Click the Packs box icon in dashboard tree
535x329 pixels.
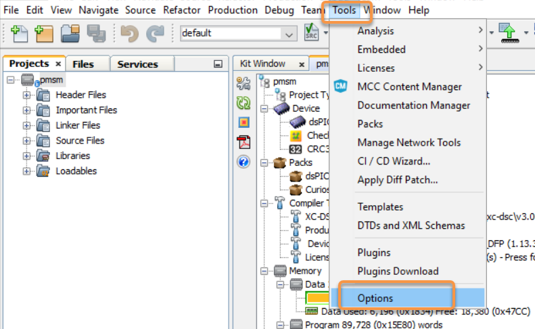279,162
